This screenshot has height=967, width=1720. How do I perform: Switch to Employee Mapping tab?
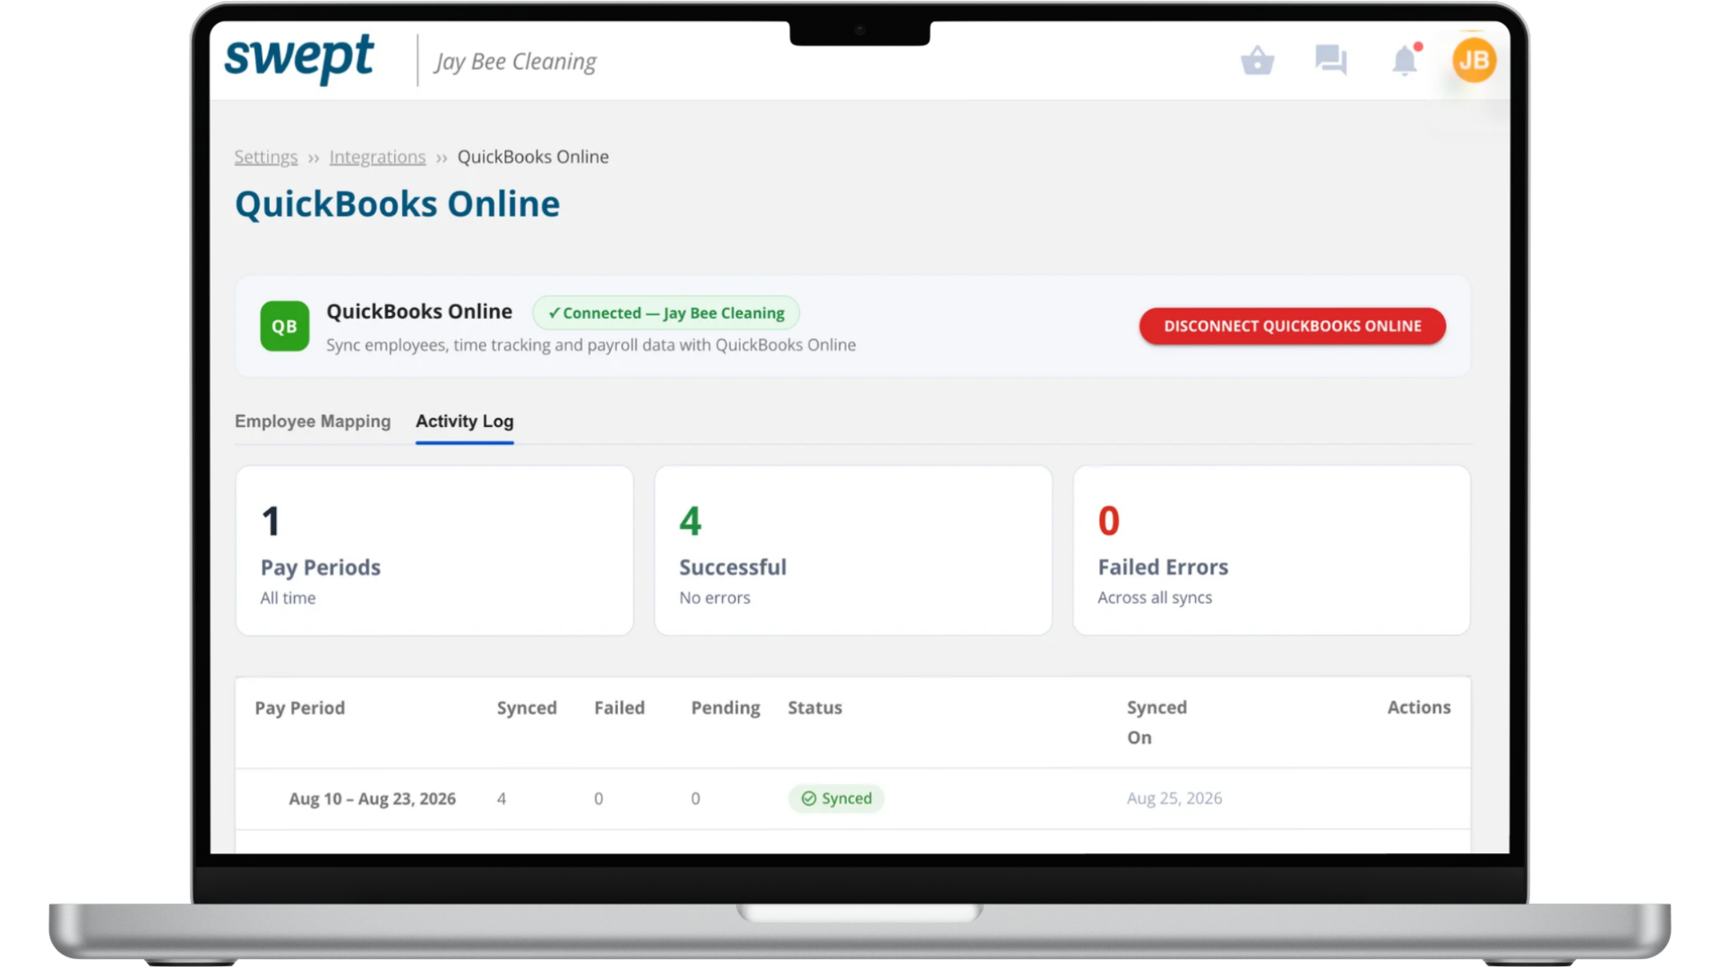click(x=313, y=421)
